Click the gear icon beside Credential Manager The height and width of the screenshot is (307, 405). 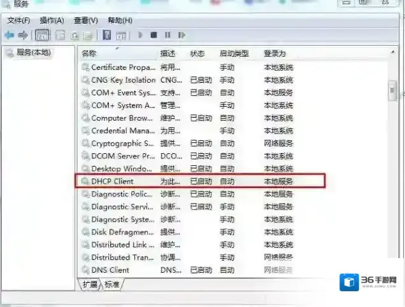pos(85,131)
